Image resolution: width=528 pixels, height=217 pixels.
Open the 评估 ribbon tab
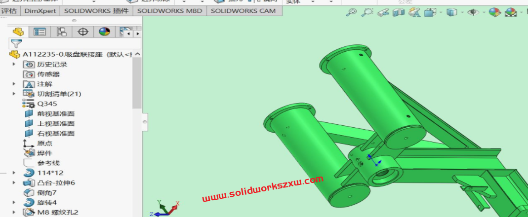(9, 11)
